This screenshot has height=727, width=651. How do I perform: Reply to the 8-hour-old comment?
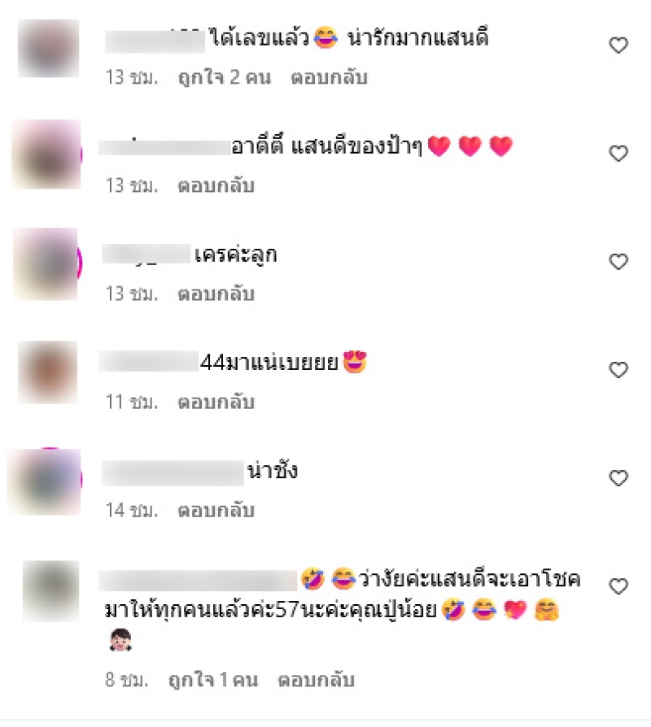pyautogui.click(x=316, y=680)
